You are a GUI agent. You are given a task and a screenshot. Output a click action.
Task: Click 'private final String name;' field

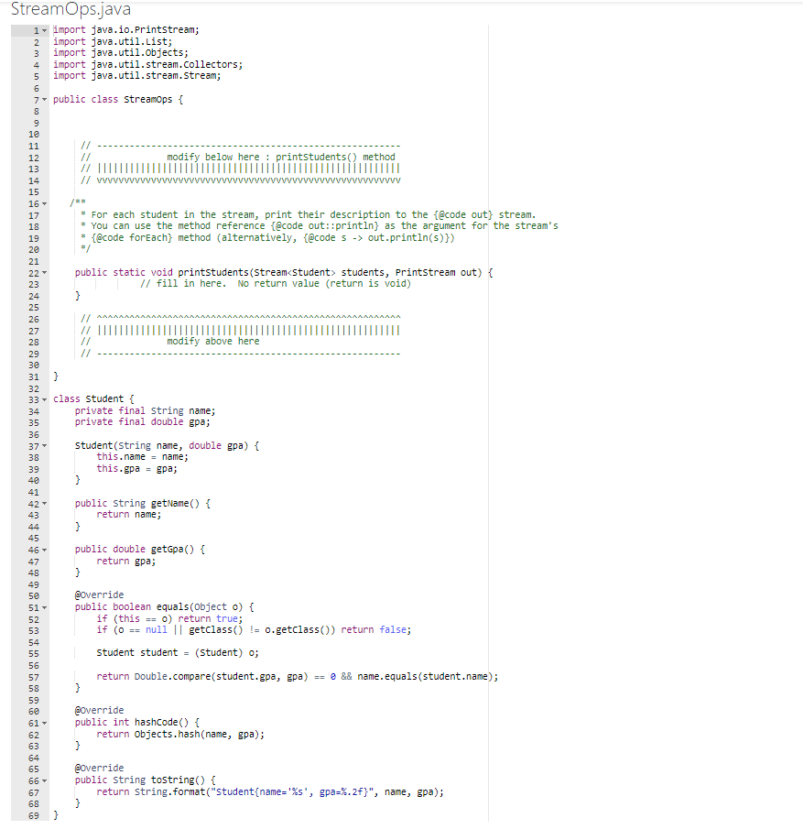(x=145, y=410)
